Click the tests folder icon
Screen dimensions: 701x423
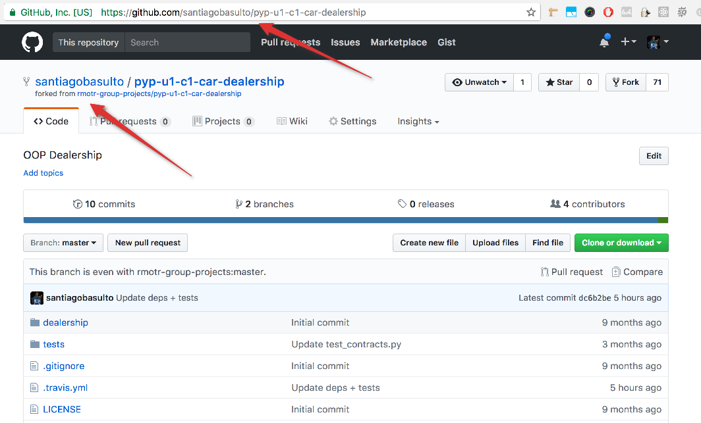click(x=35, y=344)
